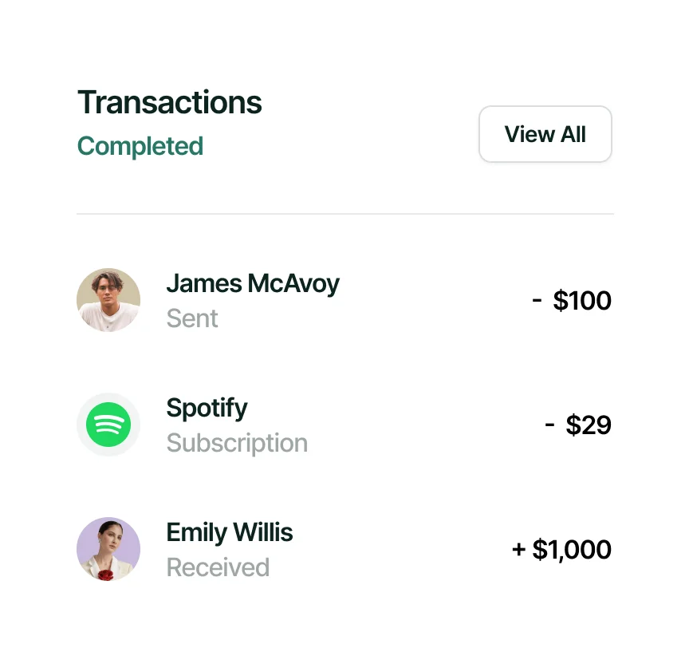This screenshot has height=648, width=689.
Task: Click the $29 amount
Action: pos(589,425)
